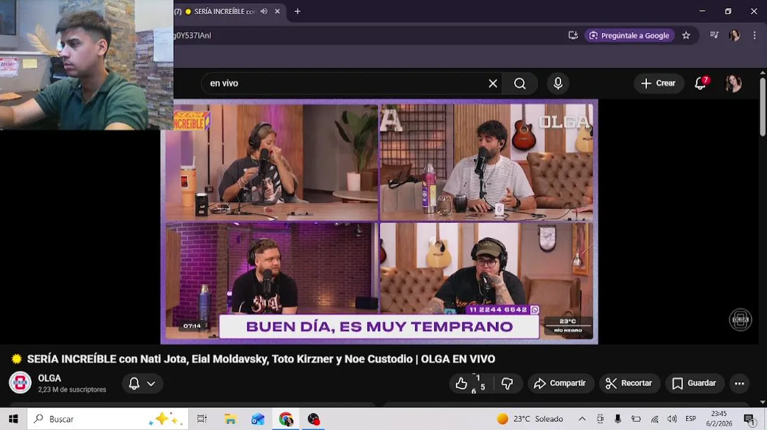The image size is (767, 430).
Task: Open YouTube notifications bell
Action: (701, 84)
